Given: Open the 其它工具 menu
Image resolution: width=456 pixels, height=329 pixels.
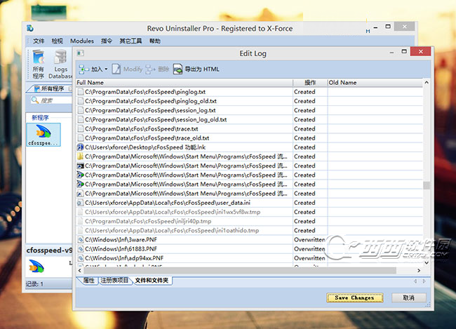Looking at the screenshot, I should 130,41.
